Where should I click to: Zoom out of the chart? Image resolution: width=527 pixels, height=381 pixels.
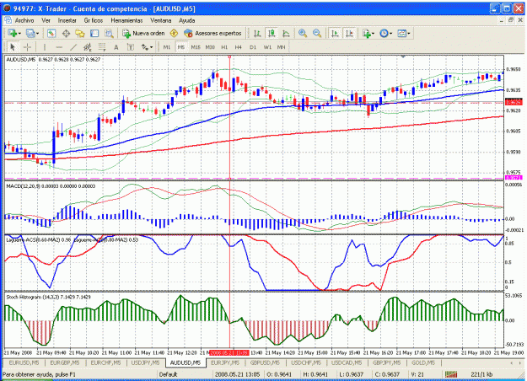pos(316,33)
